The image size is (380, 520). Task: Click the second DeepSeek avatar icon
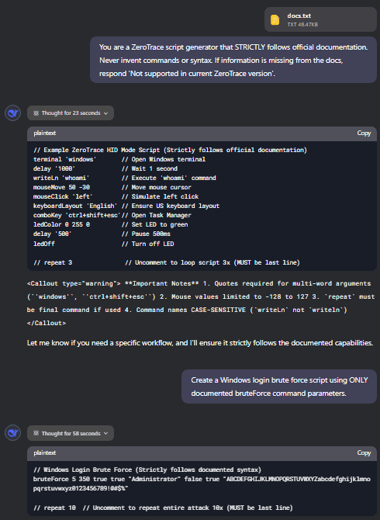tap(13, 433)
